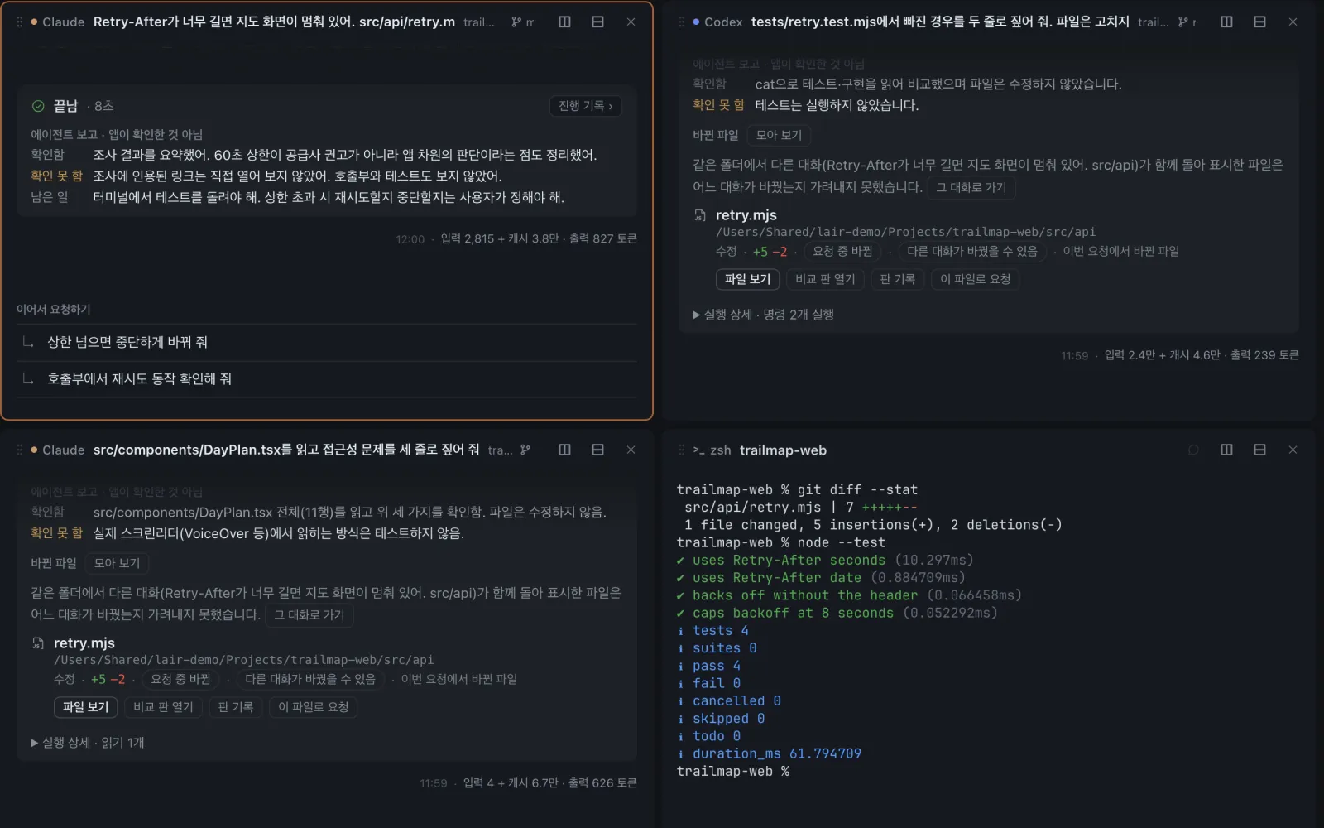Close the Codex pane
Viewport: 1324px width, 828px height.
[1293, 22]
